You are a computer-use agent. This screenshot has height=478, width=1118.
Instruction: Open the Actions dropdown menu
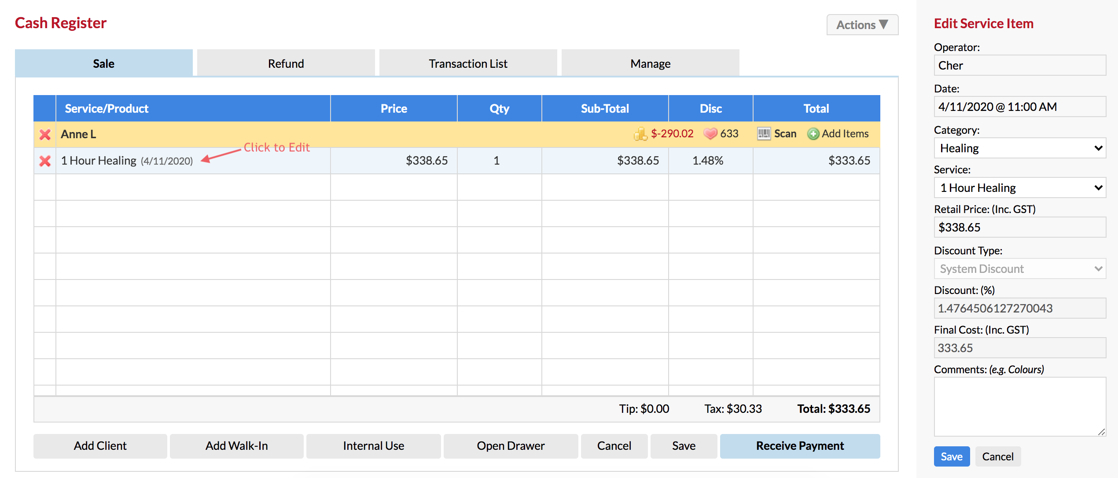862,25
